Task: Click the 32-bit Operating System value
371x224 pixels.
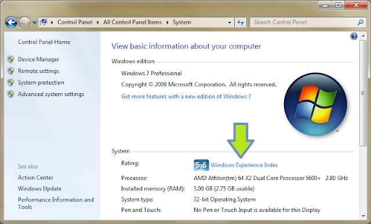Action: click(x=224, y=199)
